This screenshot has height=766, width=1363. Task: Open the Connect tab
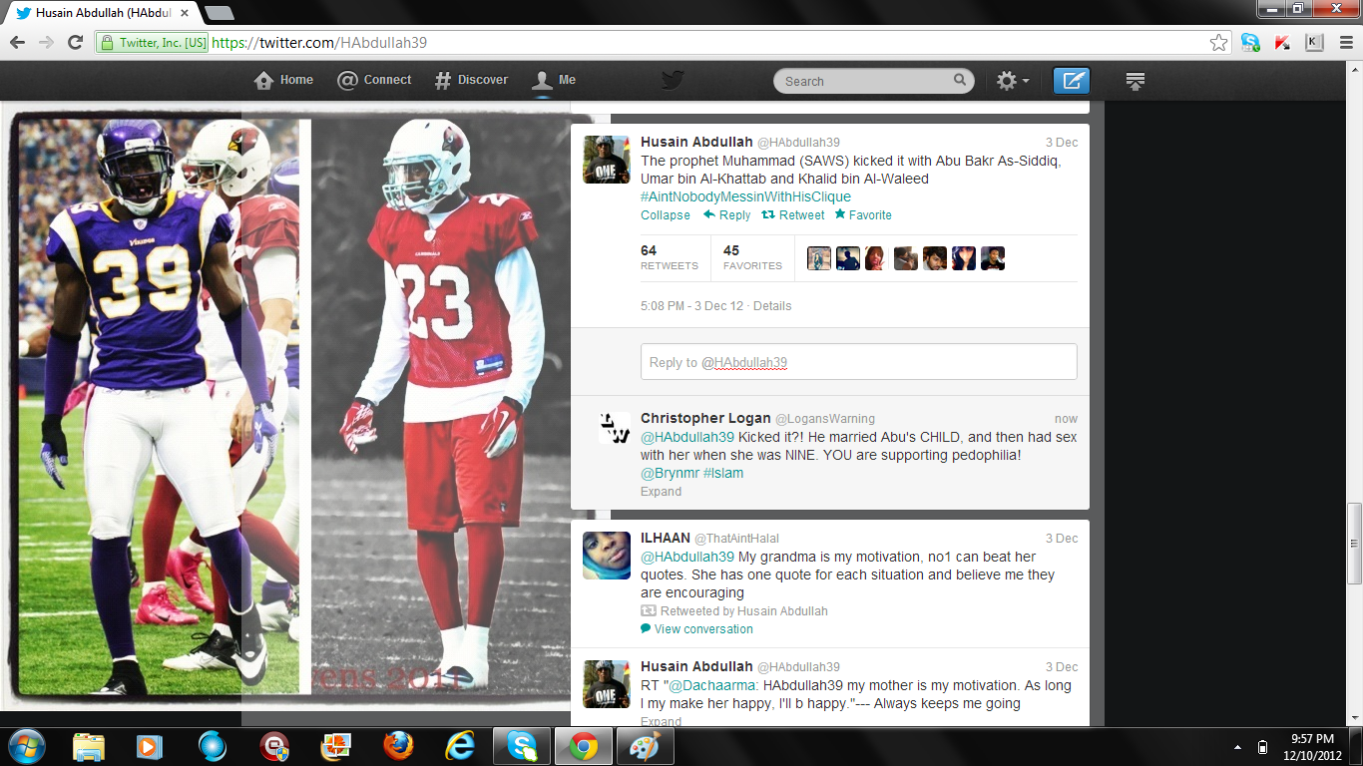pyautogui.click(x=374, y=80)
